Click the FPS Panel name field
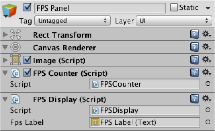Image resolution: width=215 pixels, height=131 pixels. 100,8
